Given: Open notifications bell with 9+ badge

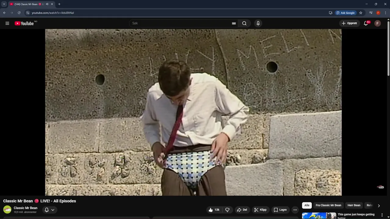Looking at the screenshot, I should [x=366, y=23].
